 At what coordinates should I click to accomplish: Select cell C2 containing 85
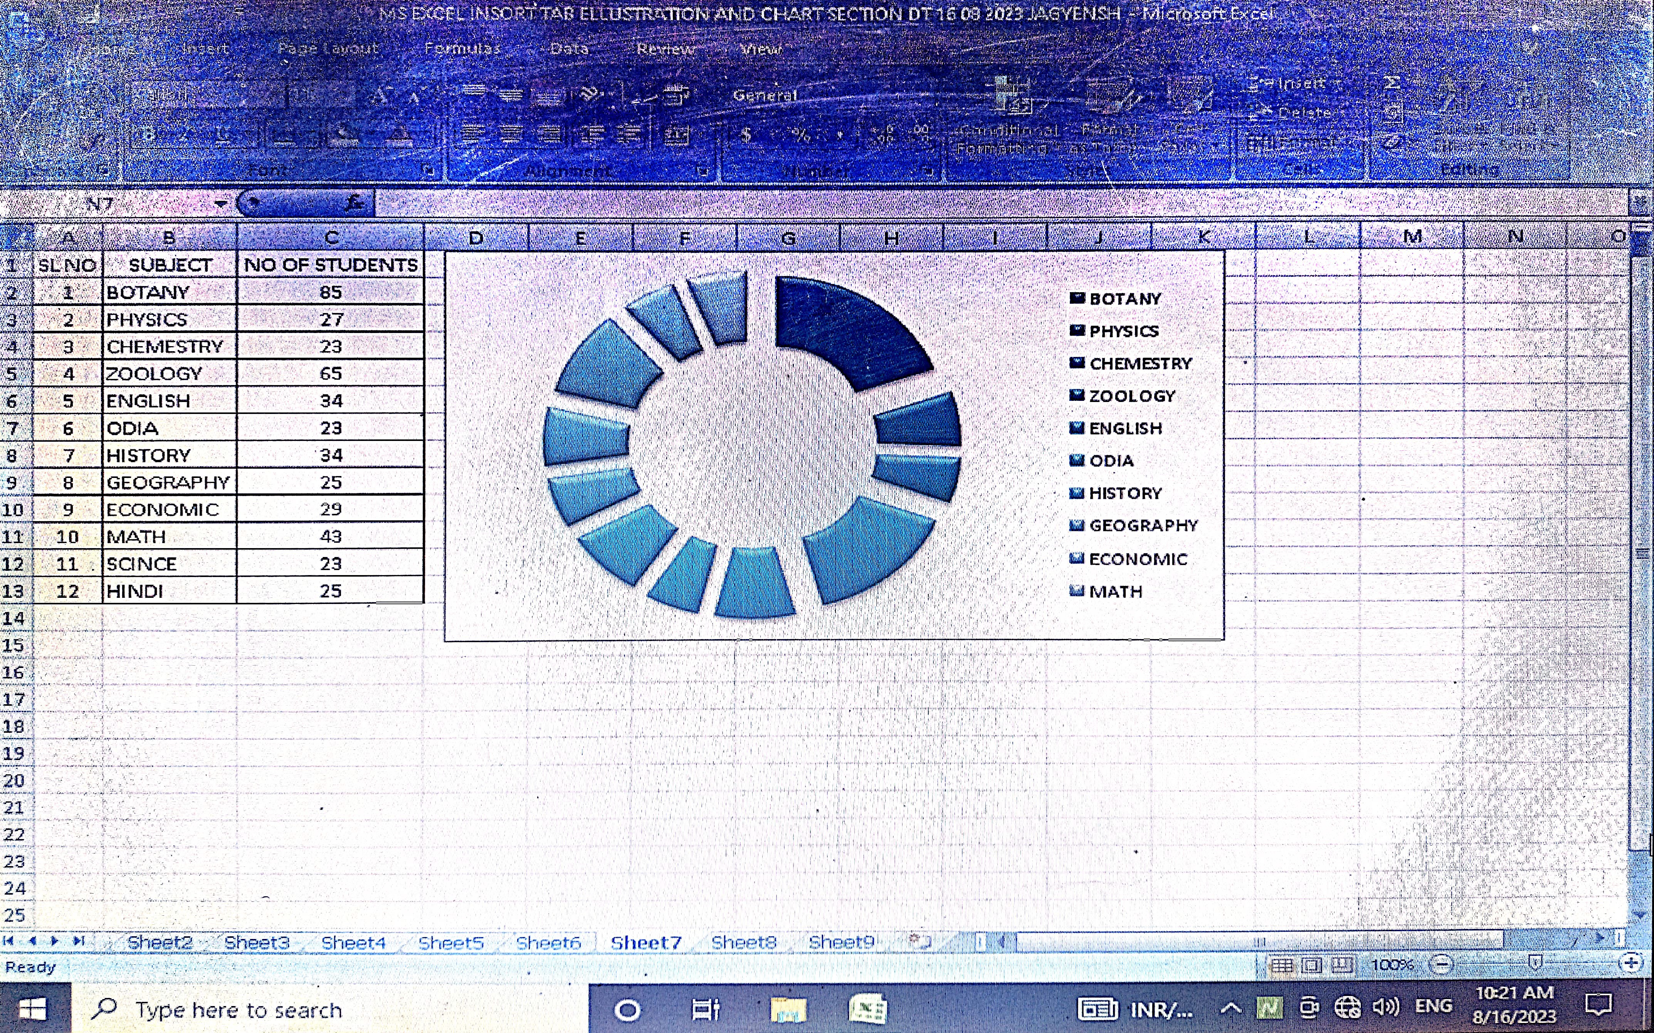[331, 293]
